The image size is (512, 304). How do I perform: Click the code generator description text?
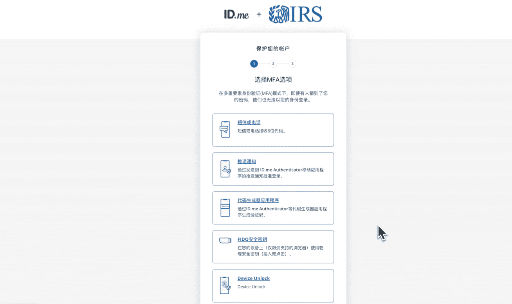(x=282, y=212)
